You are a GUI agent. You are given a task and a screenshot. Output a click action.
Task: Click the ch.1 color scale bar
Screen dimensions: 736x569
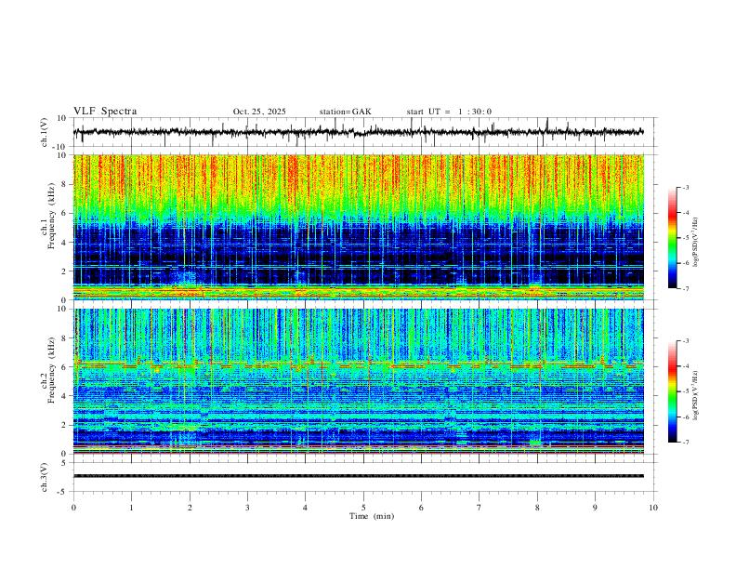(672, 237)
